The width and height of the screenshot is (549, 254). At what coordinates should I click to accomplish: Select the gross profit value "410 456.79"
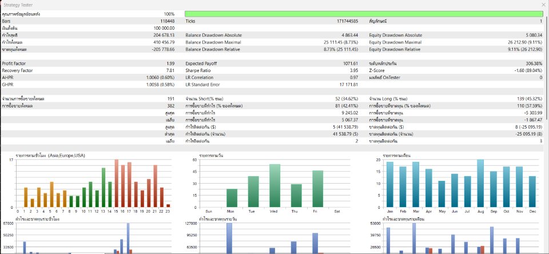click(x=164, y=42)
